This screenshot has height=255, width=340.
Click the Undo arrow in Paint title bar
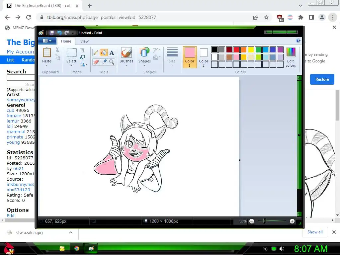pos(59,33)
